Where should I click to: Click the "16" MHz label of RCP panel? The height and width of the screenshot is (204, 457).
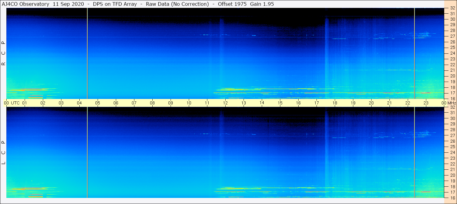452,99
